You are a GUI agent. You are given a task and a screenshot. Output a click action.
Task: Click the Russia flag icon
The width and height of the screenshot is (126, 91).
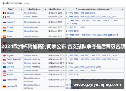click(x=4, y=22)
